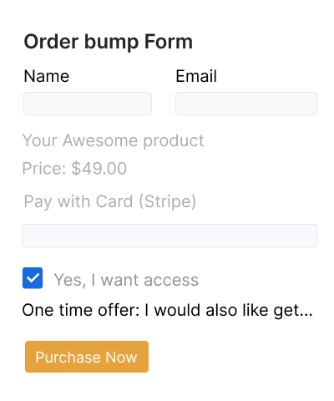Click the 'Yes, I want access' label
The height and width of the screenshot is (401, 334).
coord(126,280)
